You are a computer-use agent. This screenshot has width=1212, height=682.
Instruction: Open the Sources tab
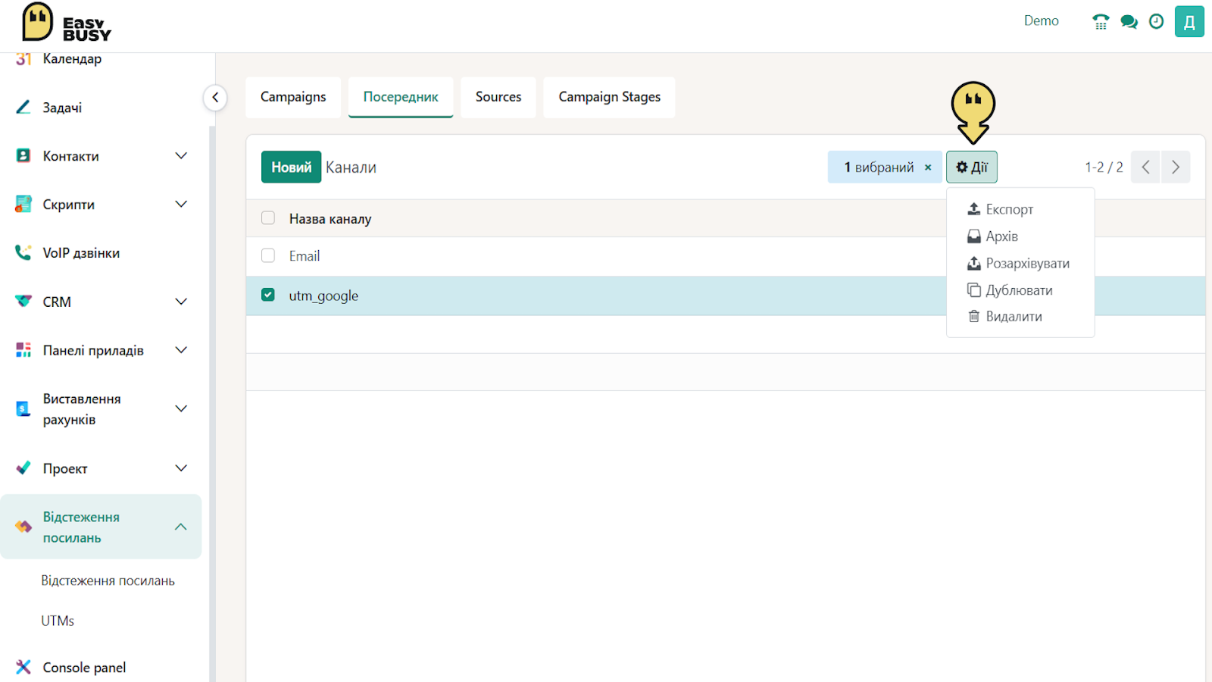498,97
